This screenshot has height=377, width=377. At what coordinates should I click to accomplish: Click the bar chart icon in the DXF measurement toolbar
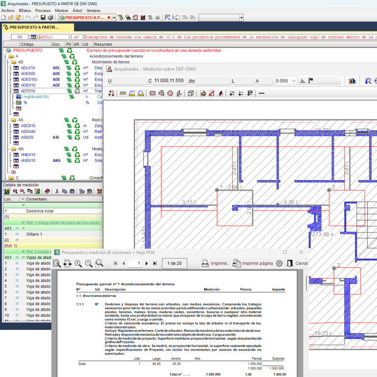352,81
